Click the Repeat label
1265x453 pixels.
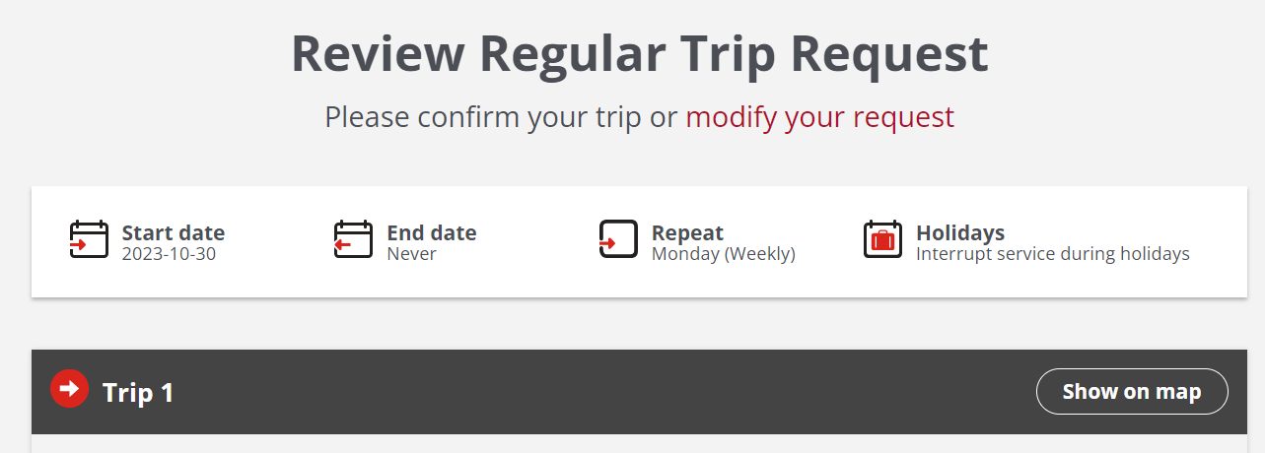click(x=687, y=233)
